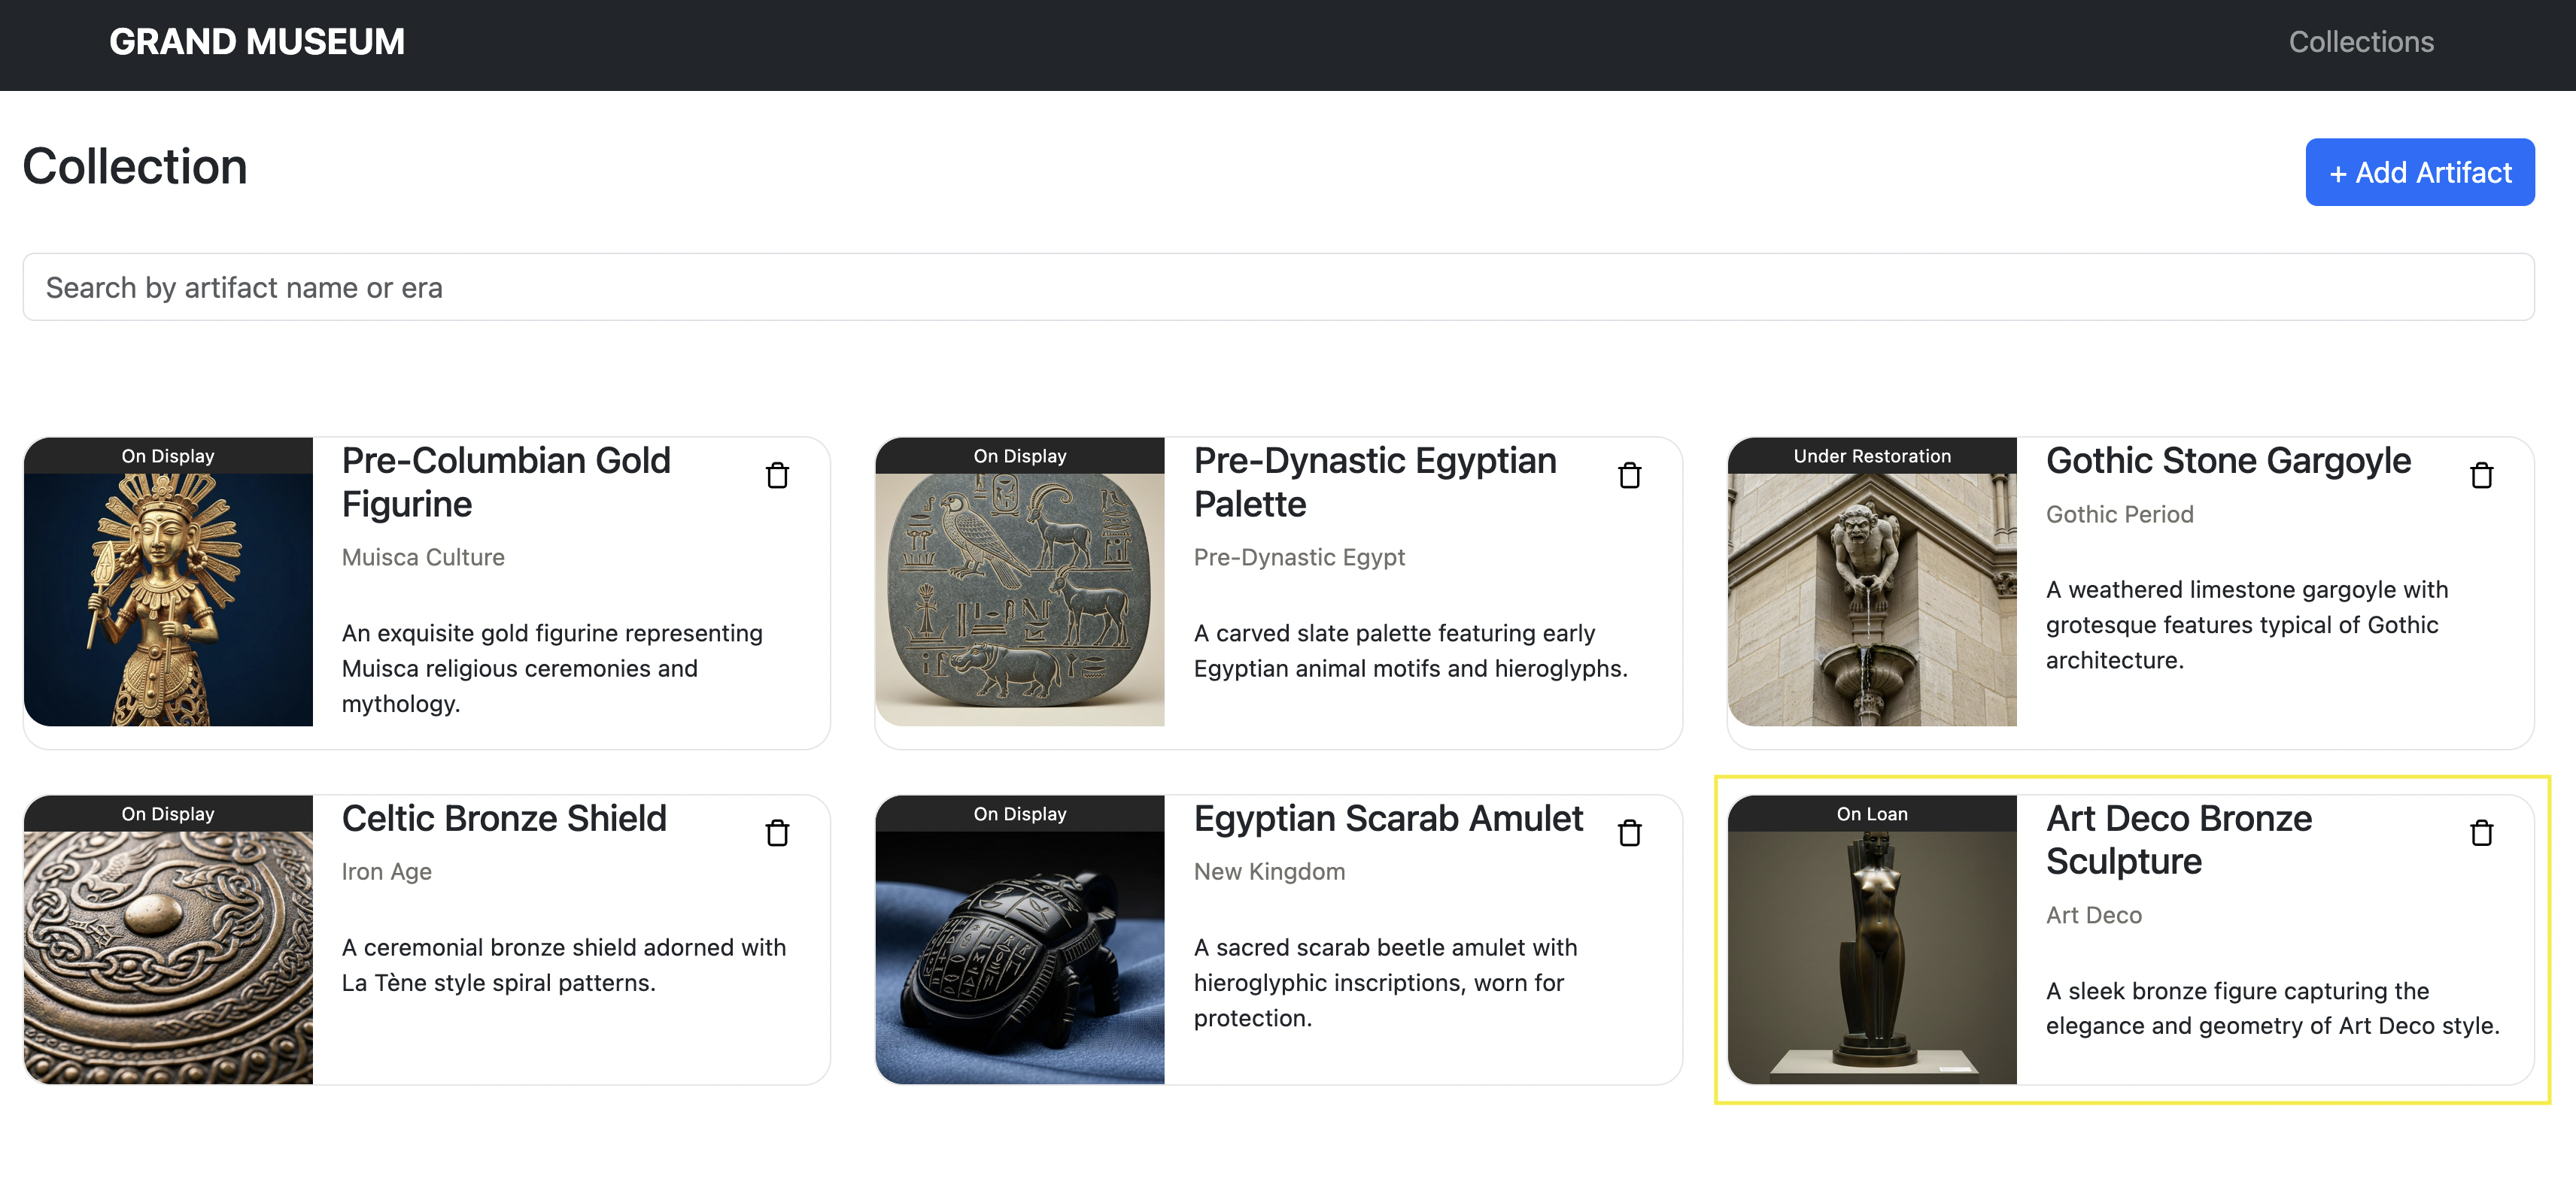Screen dimensions: 2576x1191
Task: Click the Under Restoration status badge
Action: (1871, 456)
